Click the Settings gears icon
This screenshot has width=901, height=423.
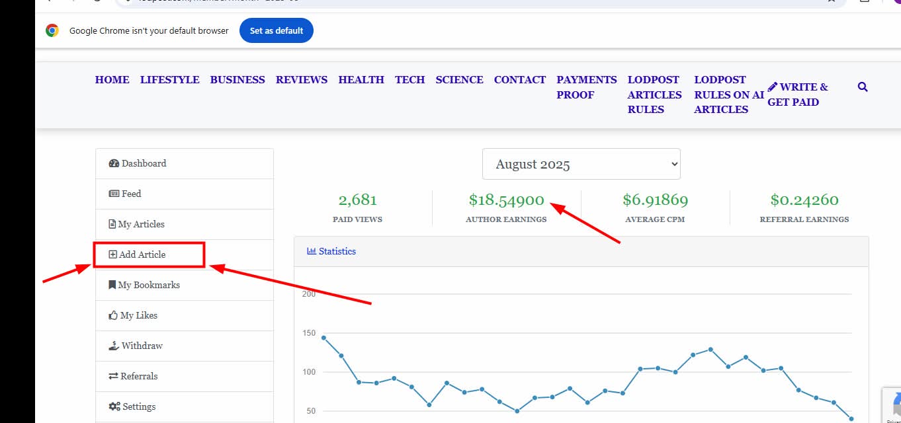click(x=114, y=406)
